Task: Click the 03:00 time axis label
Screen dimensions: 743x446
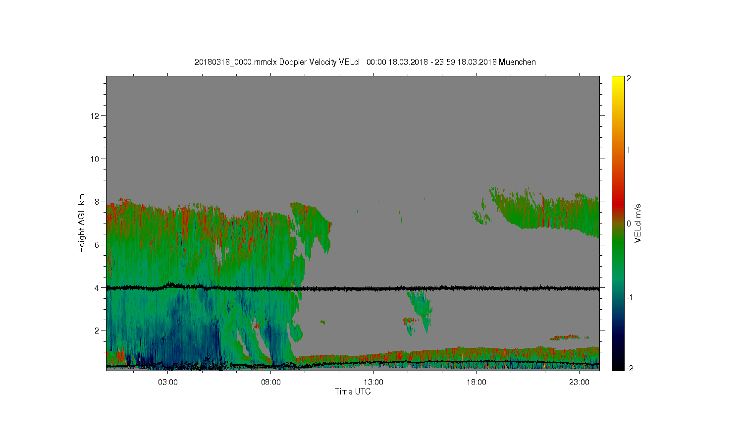Action: point(168,383)
